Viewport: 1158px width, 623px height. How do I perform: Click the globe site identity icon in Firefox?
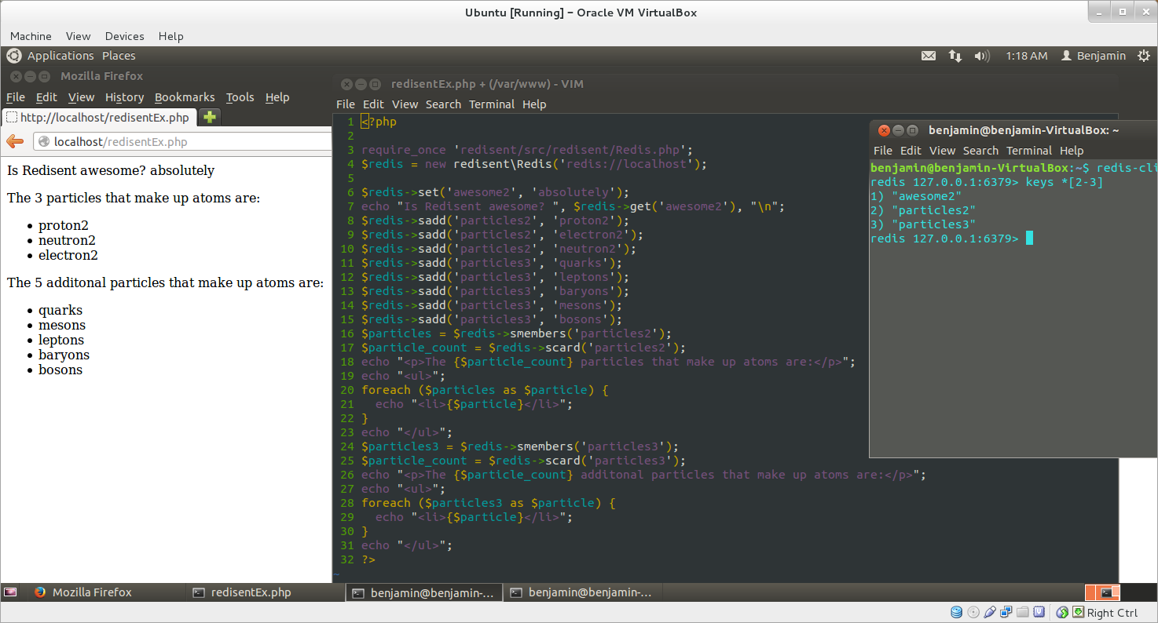(44, 142)
